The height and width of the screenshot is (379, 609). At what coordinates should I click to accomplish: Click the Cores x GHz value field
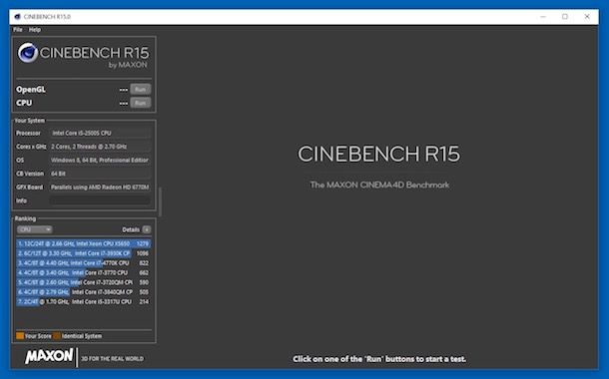pyautogui.click(x=100, y=147)
